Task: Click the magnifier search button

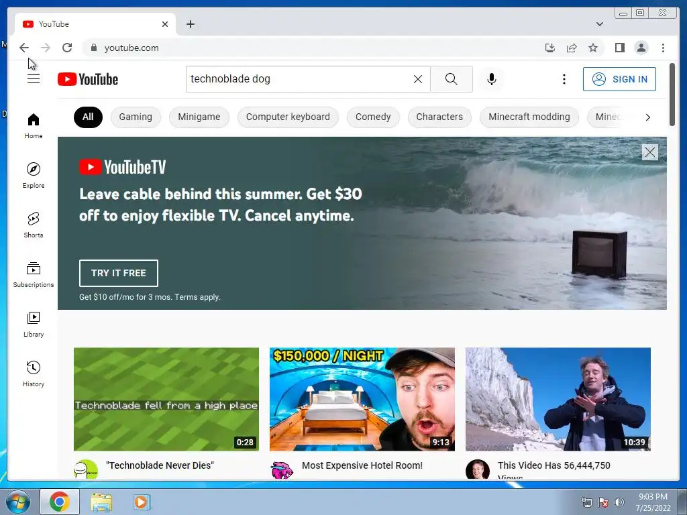Action: [452, 79]
